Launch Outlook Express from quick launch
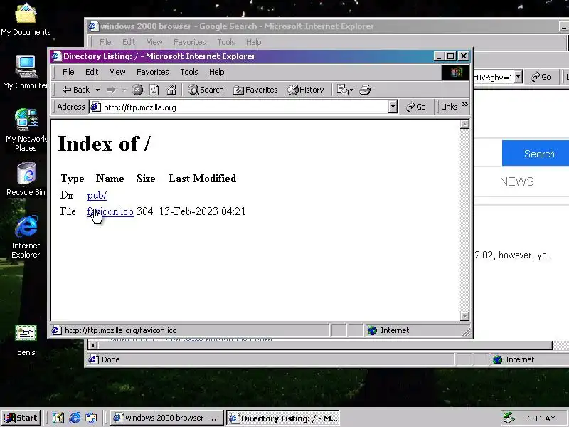The image size is (569, 427). pyautogui.click(x=92, y=418)
